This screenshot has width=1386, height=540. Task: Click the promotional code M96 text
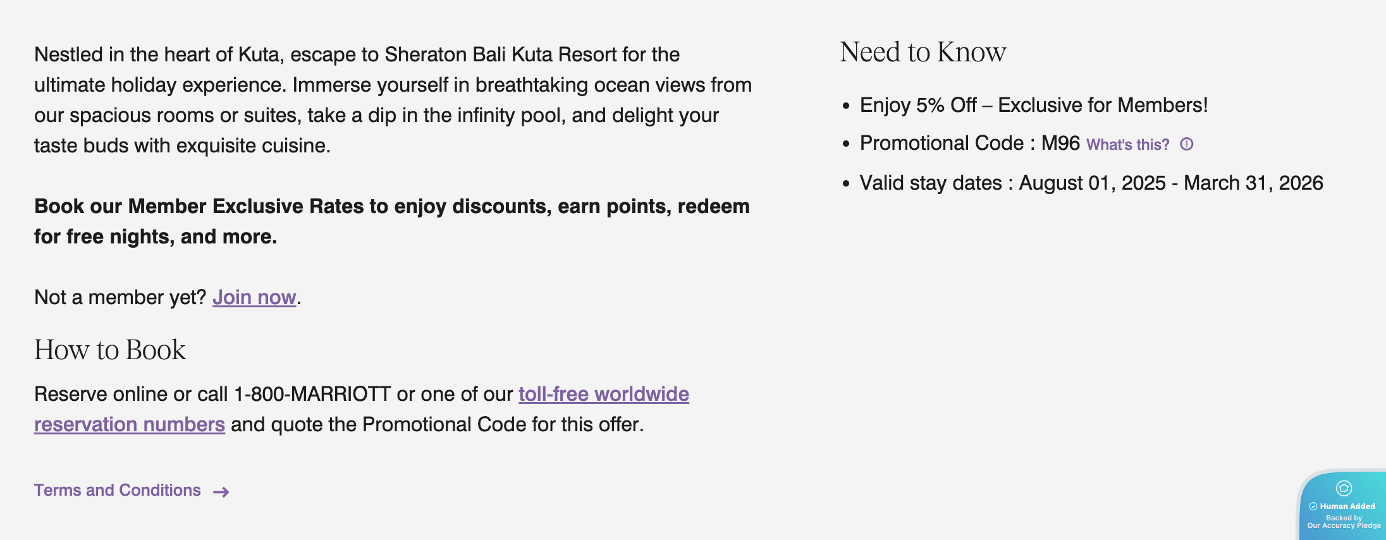click(1060, 144)
